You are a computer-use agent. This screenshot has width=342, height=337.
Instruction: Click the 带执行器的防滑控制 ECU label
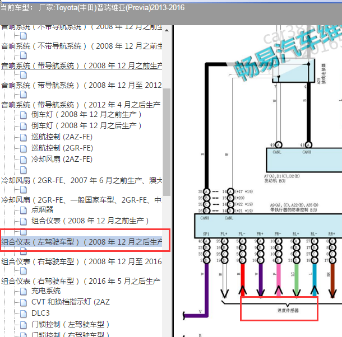pyautogui.click(x=293, y=210)
